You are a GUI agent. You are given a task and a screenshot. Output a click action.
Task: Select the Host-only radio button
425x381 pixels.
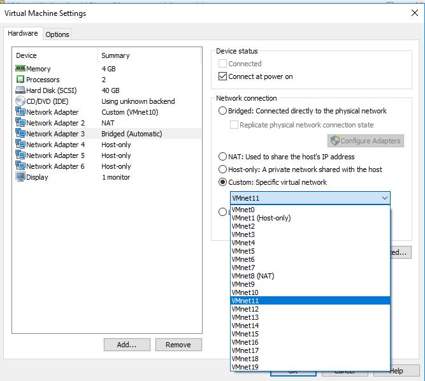(222, 169)
